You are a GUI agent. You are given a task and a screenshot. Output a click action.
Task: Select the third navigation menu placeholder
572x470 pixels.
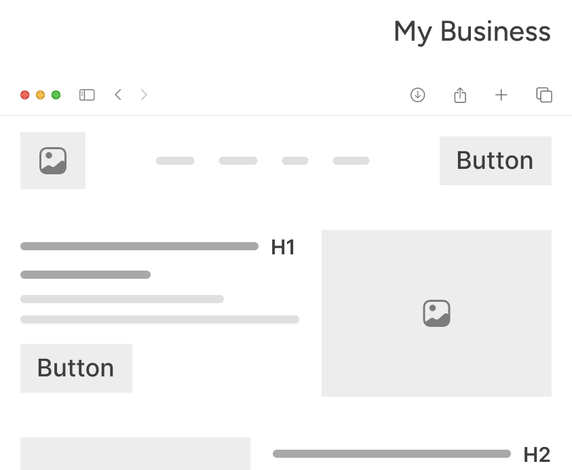tap(295, 161)
